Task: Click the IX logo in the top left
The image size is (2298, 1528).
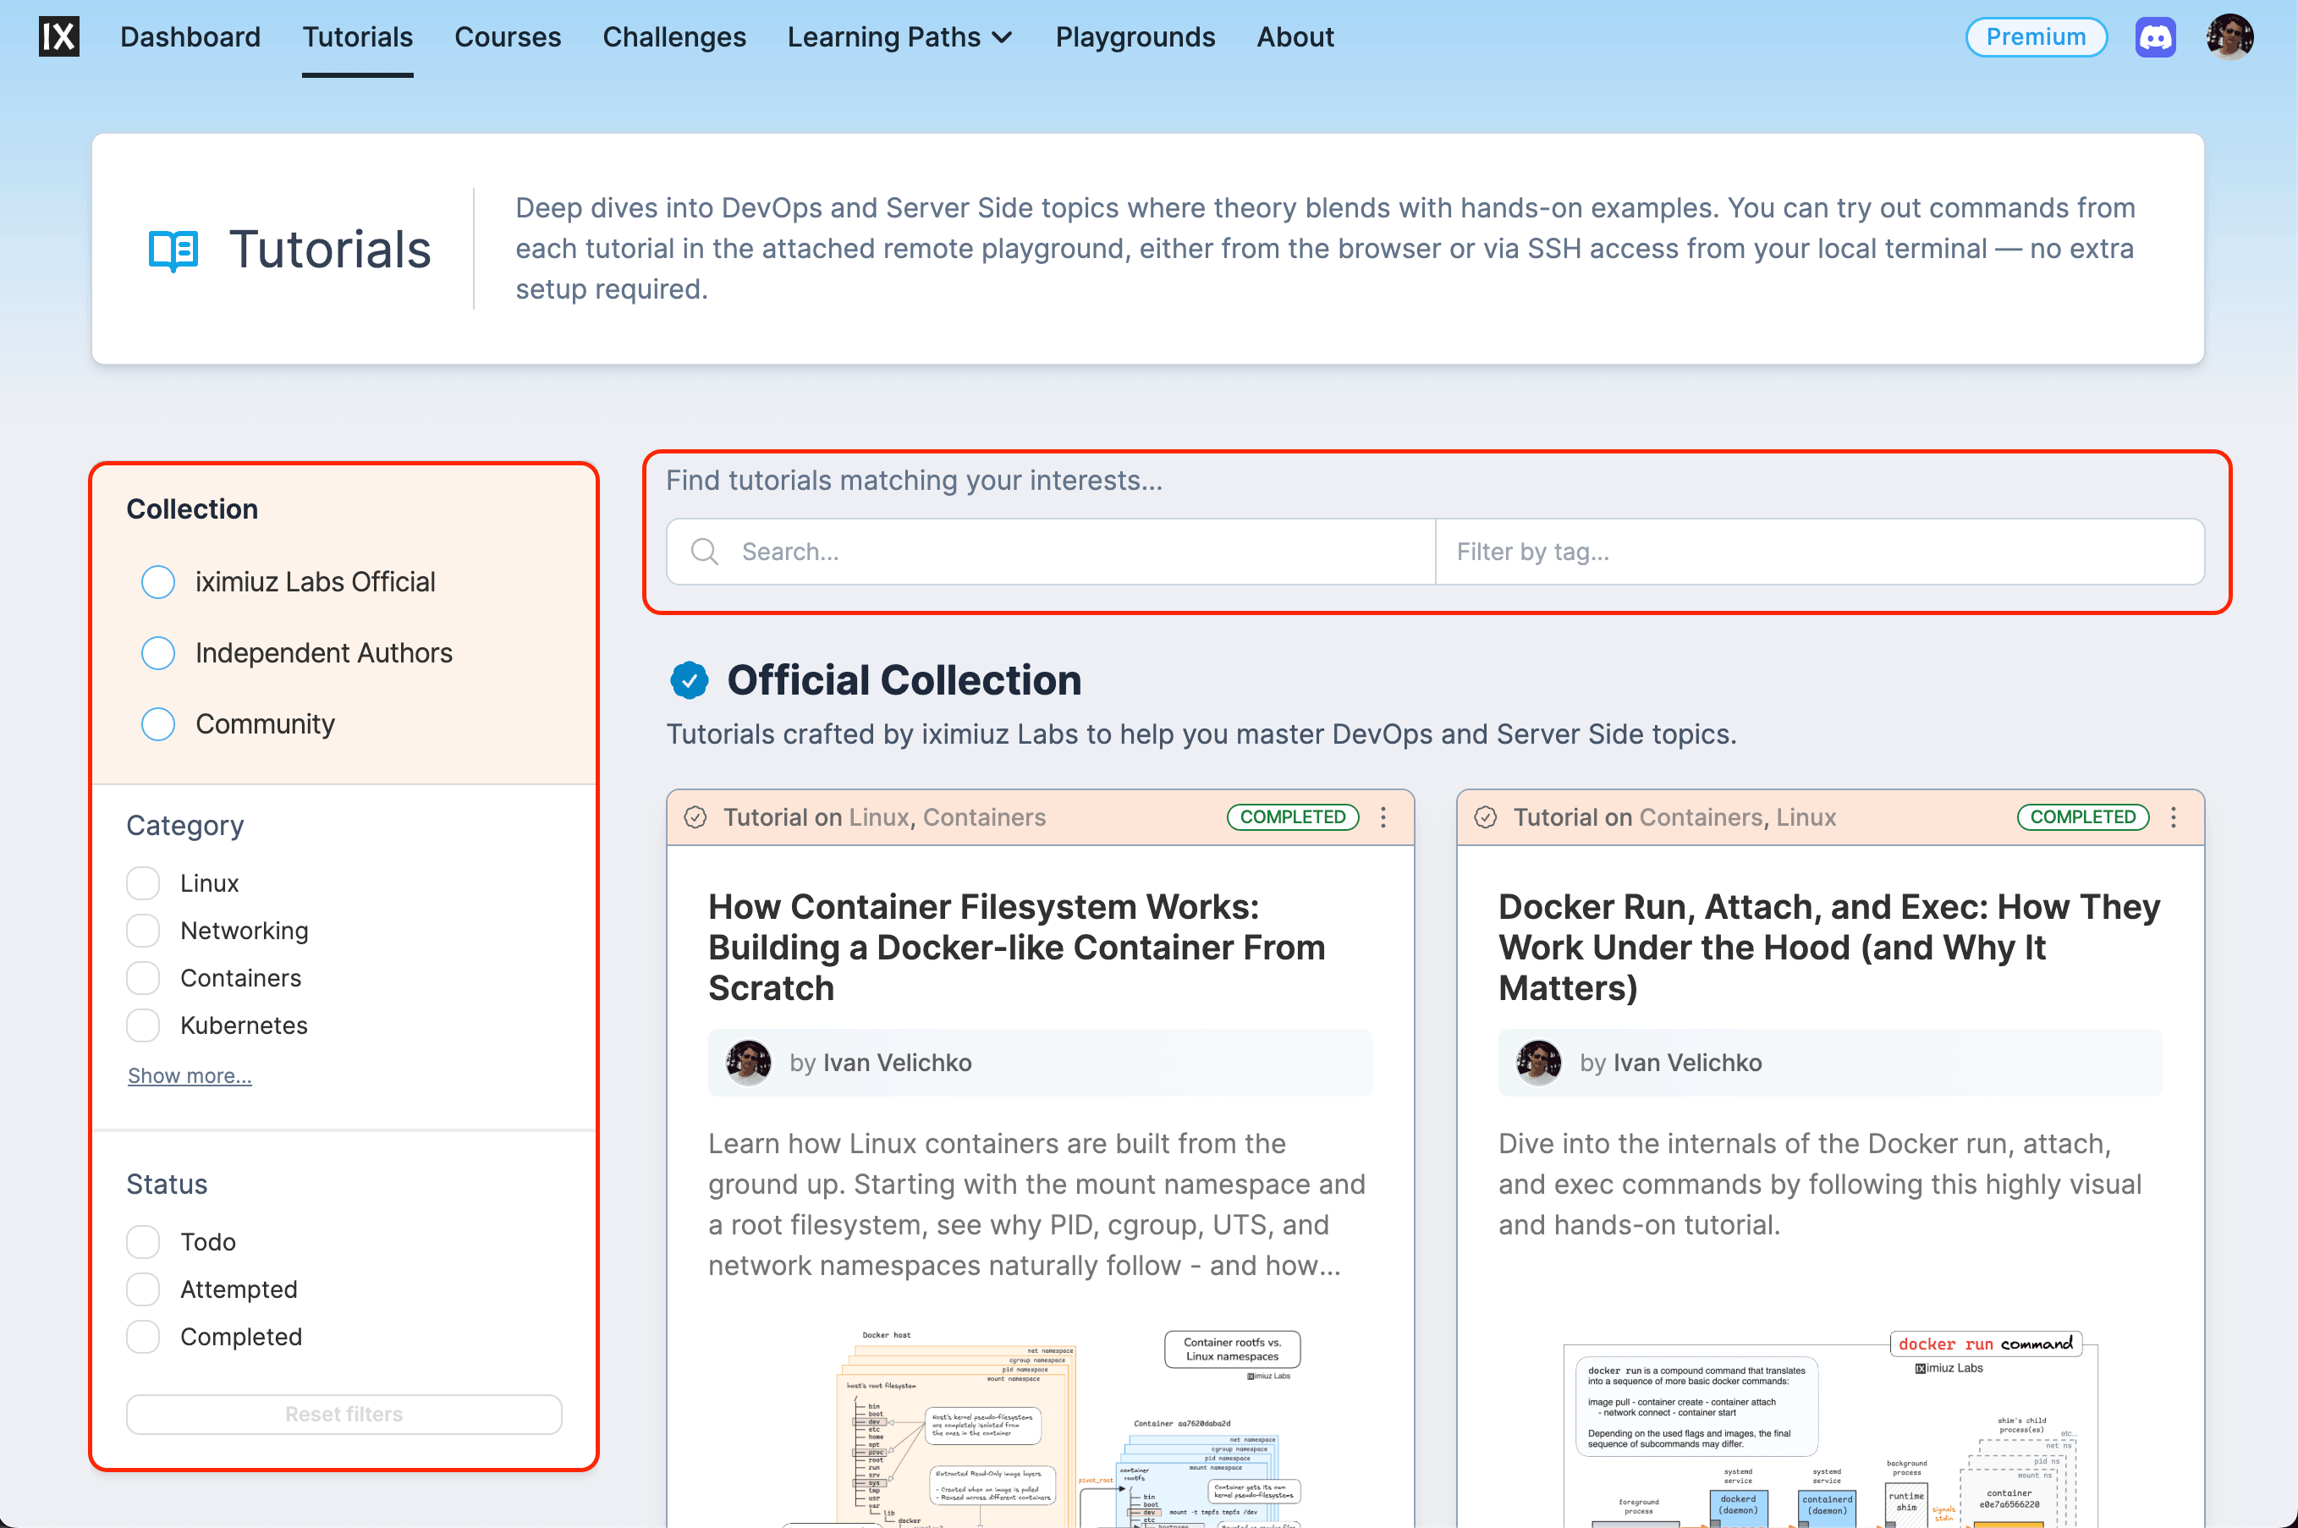Action: pos(59,36)
